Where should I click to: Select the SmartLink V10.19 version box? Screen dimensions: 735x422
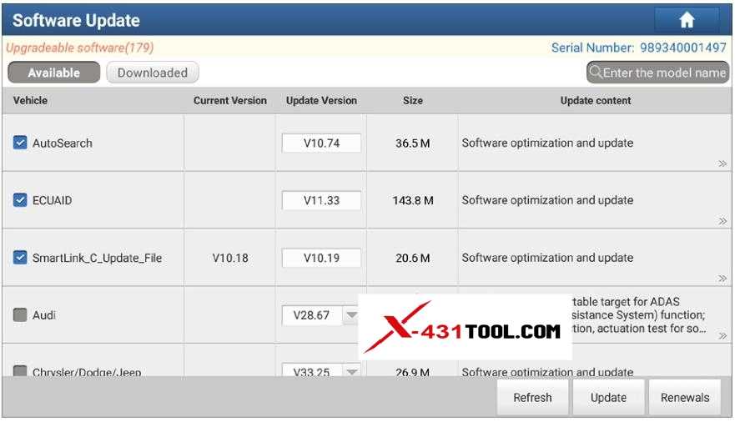pos(321,258)
